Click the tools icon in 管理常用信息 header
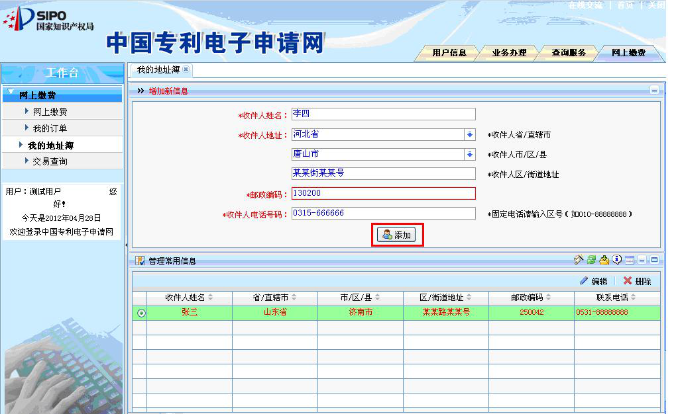Screen dimensions: 678x414 tap(579, 261)
